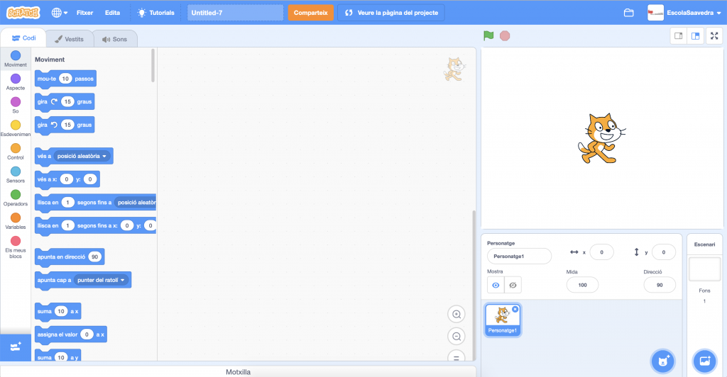Show the sprite with the eye button

[496, 285]
